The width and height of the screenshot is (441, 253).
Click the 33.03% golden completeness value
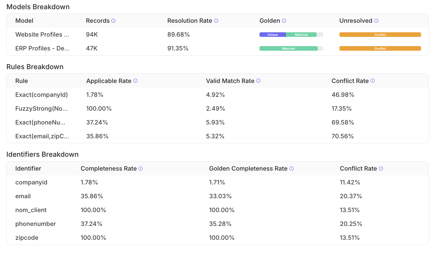220,196
